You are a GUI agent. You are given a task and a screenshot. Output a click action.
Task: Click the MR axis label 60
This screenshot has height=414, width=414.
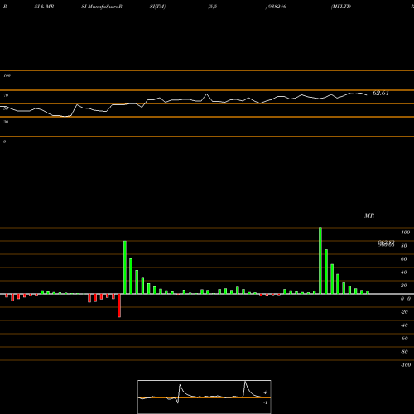pyautogui.click(x=403, y=259)
